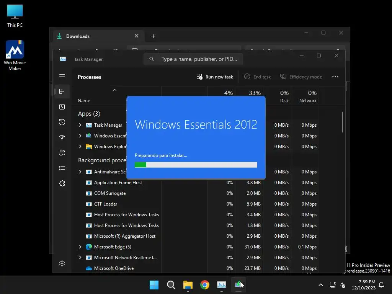Click the Windows Explorer folder icon in list

click(89, 147)
